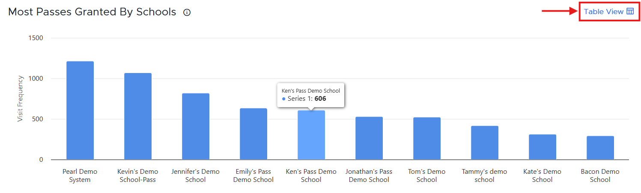Click the table grid icon

tap(630, 12)
